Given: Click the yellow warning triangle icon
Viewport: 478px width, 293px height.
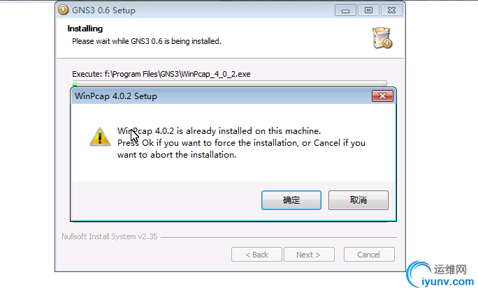Looking at the screenshot, I should point(99,136).
